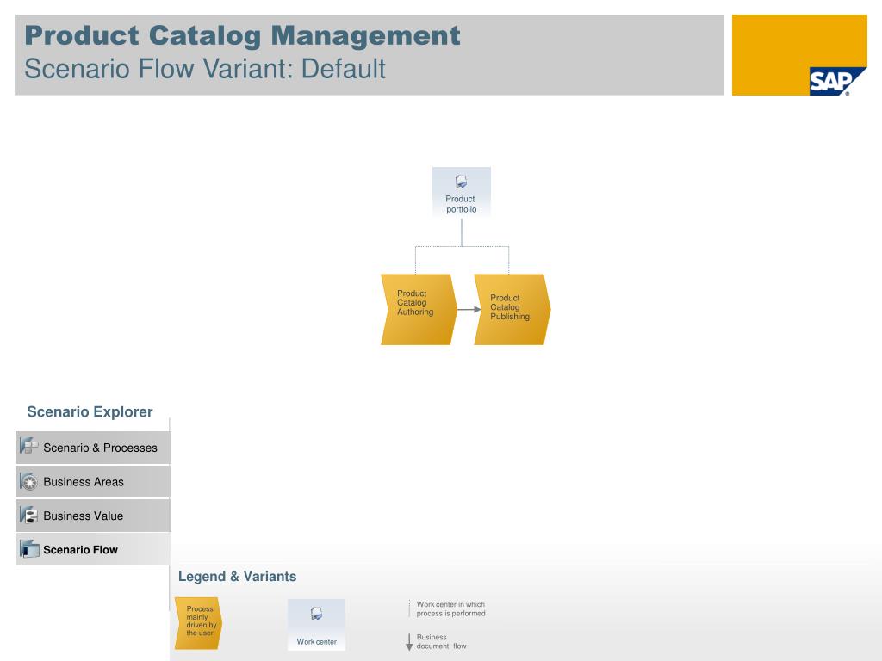Click the Business Value icon

[28, 515]
